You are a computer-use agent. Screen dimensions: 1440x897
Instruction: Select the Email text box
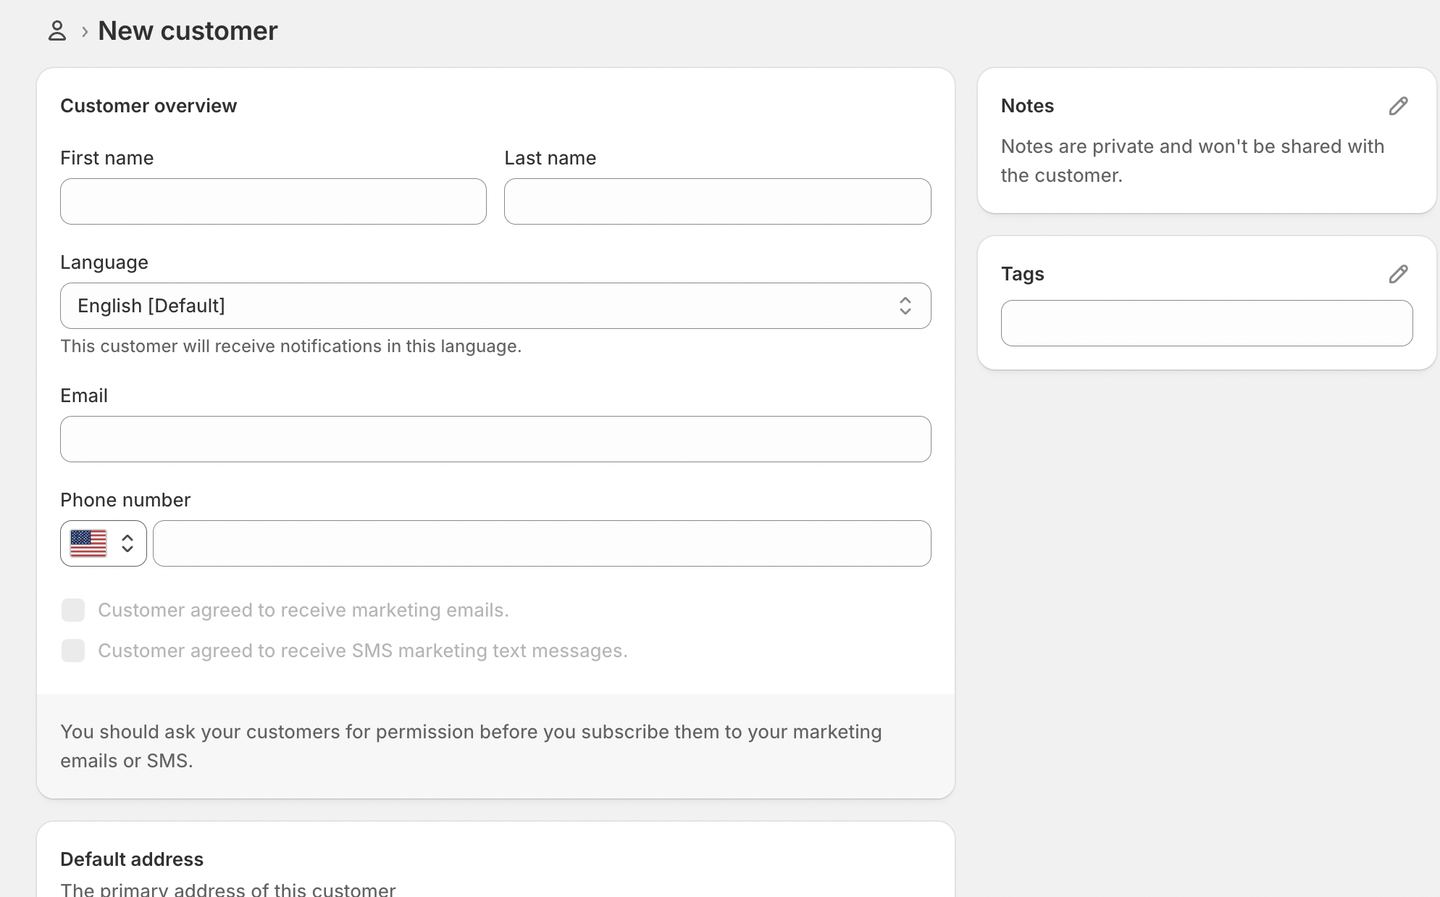495,439
